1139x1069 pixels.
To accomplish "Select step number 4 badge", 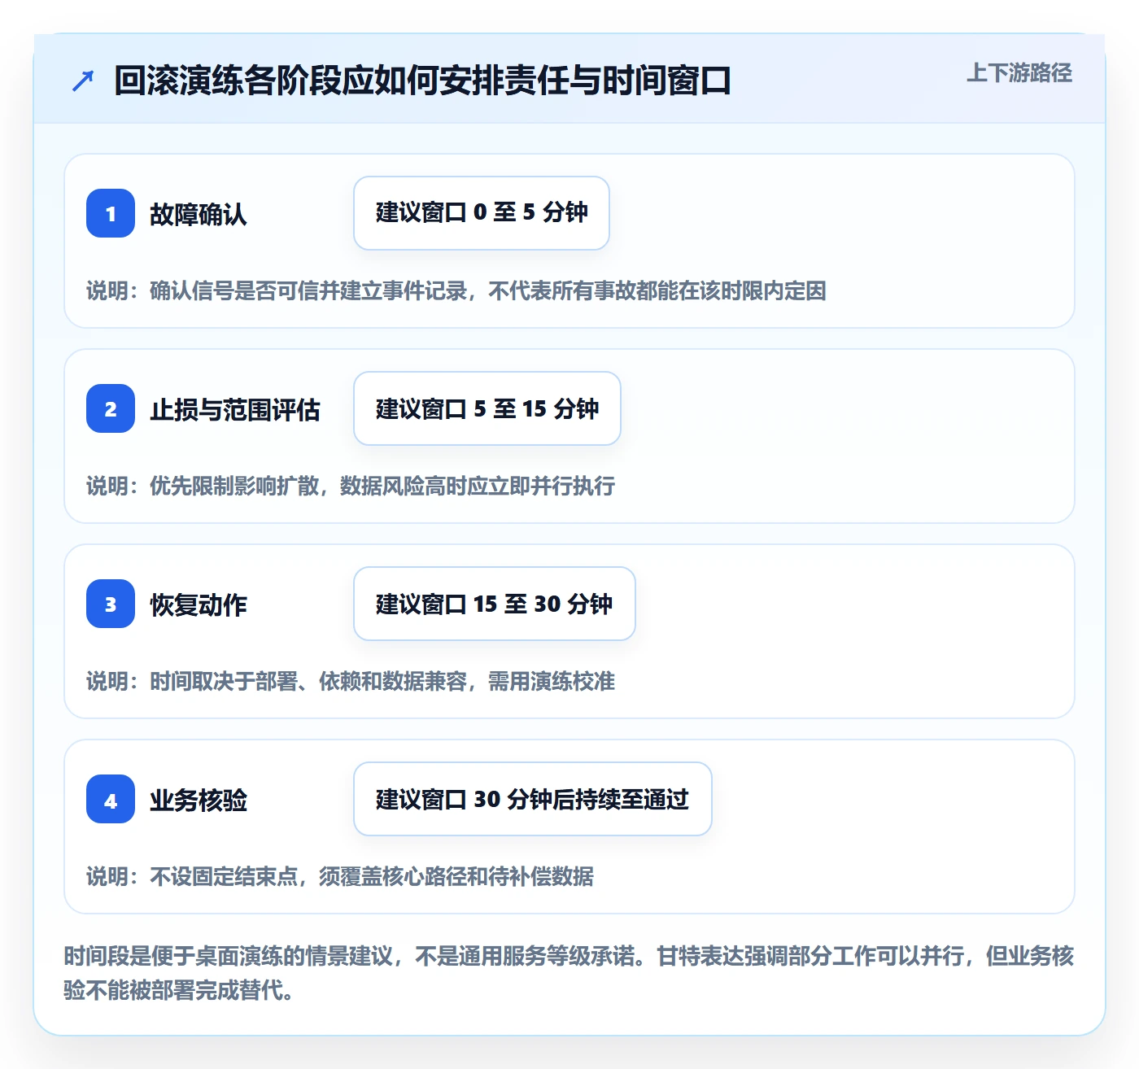I will [x=111, y=799].
